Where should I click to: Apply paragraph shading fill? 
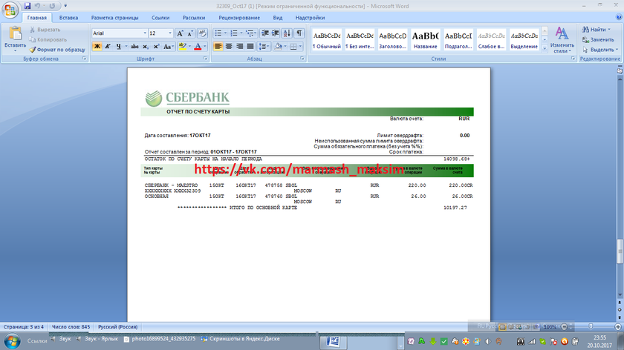coord(278,47)
